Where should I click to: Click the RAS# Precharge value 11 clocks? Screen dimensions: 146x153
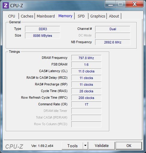(86, 84)
